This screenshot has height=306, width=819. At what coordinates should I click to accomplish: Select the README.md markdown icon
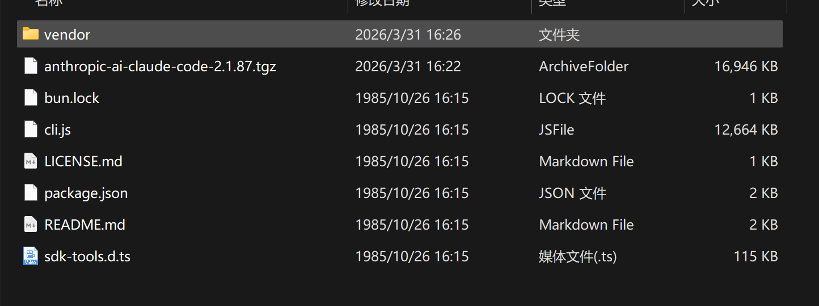coord(31,225)
